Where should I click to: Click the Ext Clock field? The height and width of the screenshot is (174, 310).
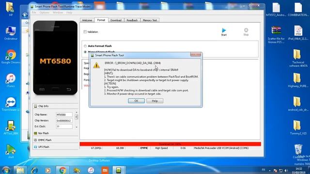coord(64,127)
